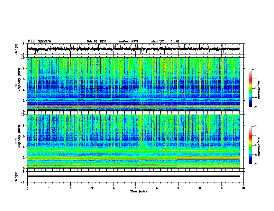Click the '-7' label on ch.2 color bar
The height and width of the screenshot is (211, 274).
pyautogui.click(x=255, y=164)
